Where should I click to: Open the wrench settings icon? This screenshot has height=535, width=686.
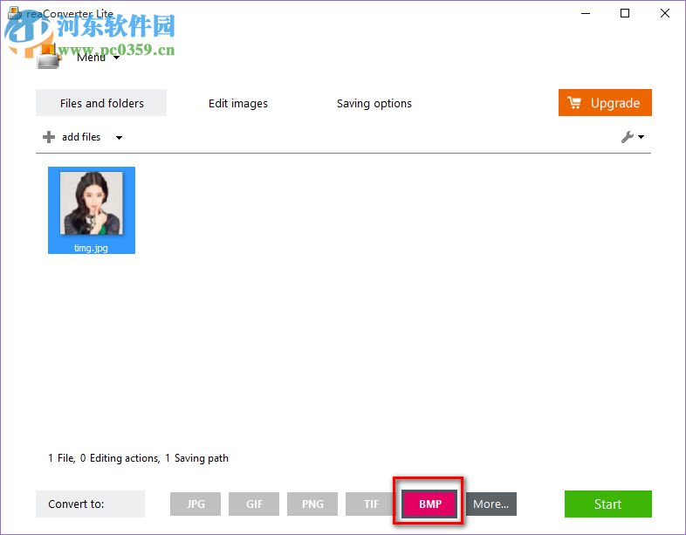[628, 137]
